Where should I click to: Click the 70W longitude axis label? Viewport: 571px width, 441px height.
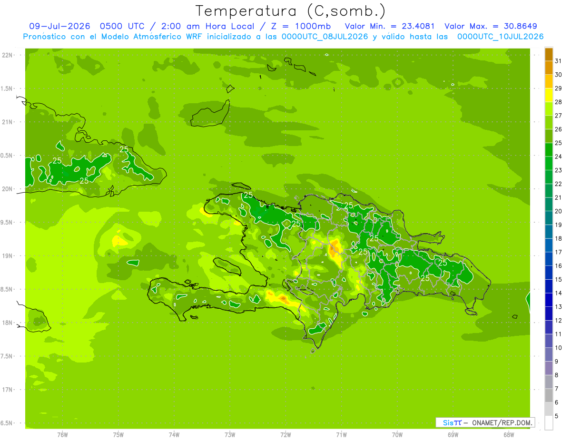(397, 434)
